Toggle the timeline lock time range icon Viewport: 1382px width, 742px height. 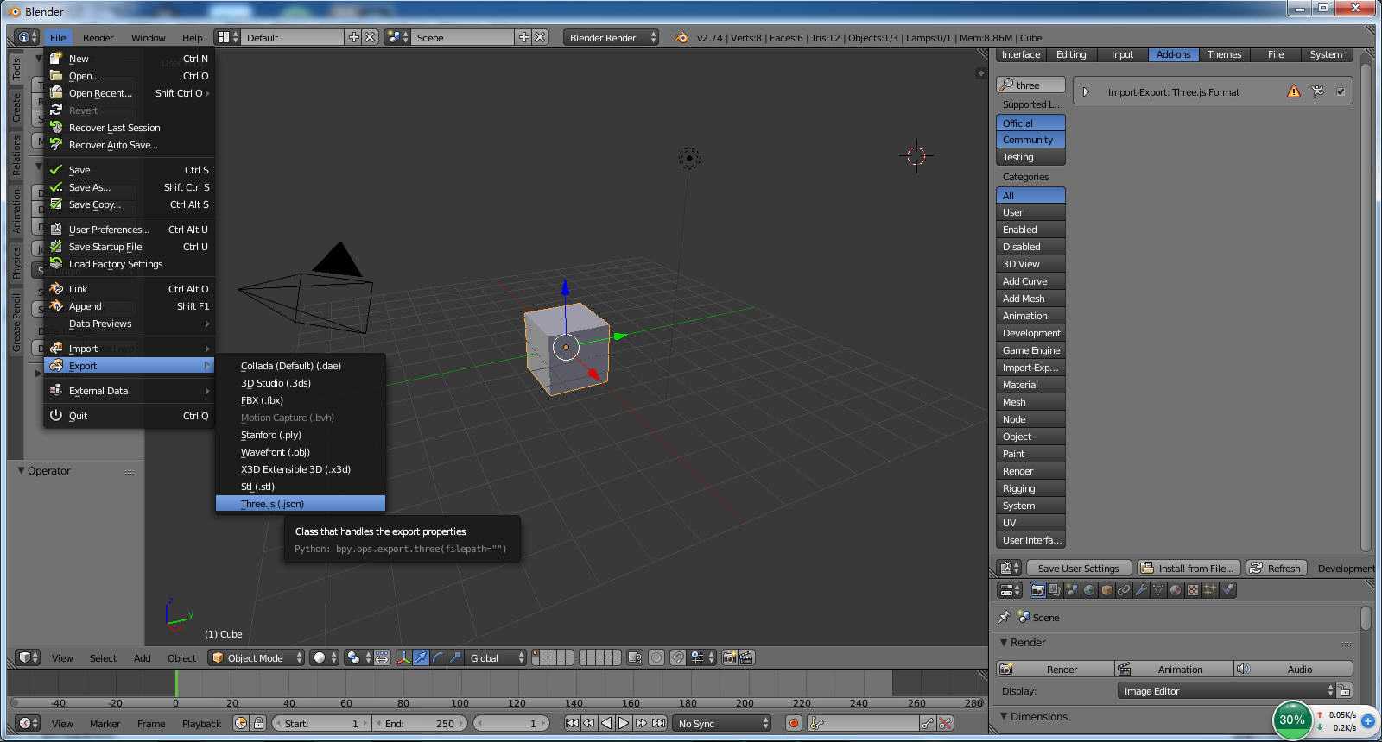tap(258, 723)
